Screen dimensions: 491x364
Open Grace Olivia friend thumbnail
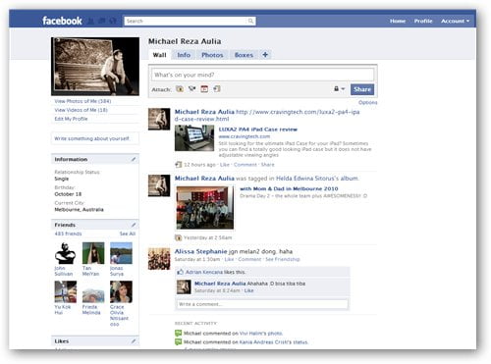coord(121,291)
